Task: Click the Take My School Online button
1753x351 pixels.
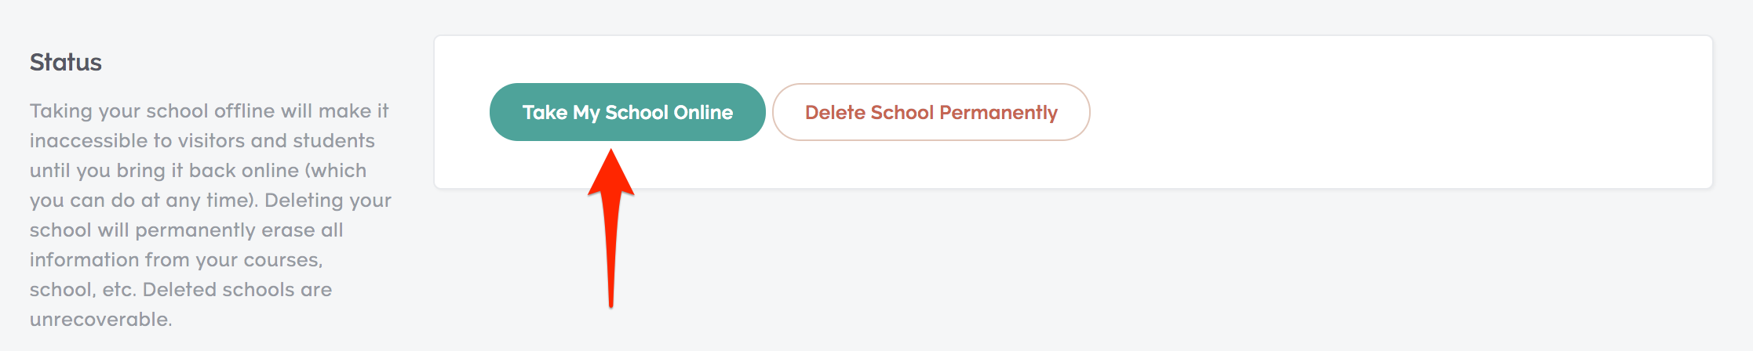Action: coord(627,112)
